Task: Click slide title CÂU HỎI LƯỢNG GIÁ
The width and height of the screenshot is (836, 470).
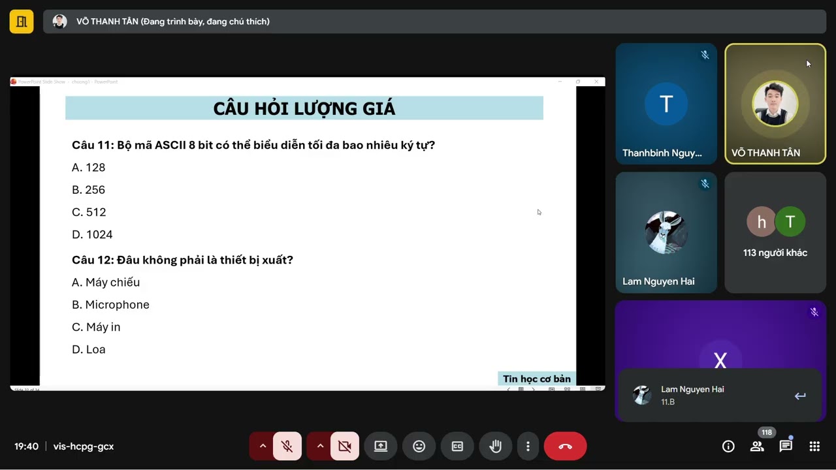Action: tap(304, 108)
